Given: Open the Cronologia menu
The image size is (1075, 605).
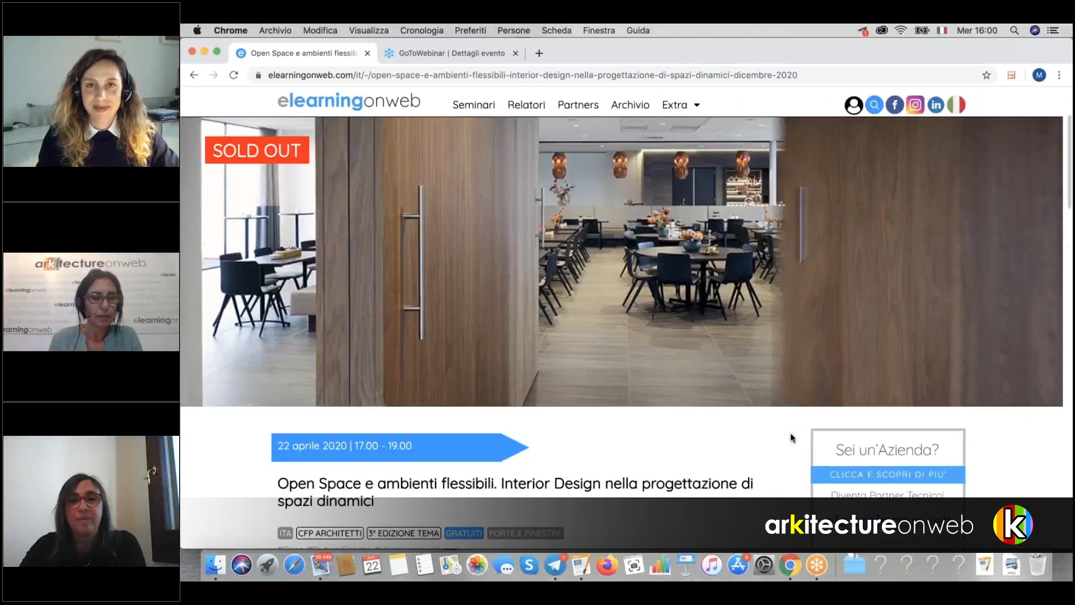Looking at the screenshot, I should point(422,31).
